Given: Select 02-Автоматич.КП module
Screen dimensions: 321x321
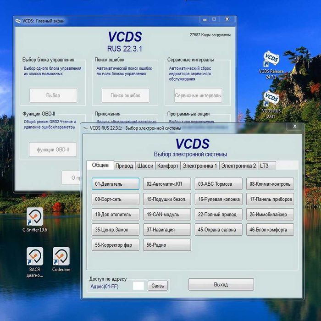Looking at the screenshot, I should point(167,184).
